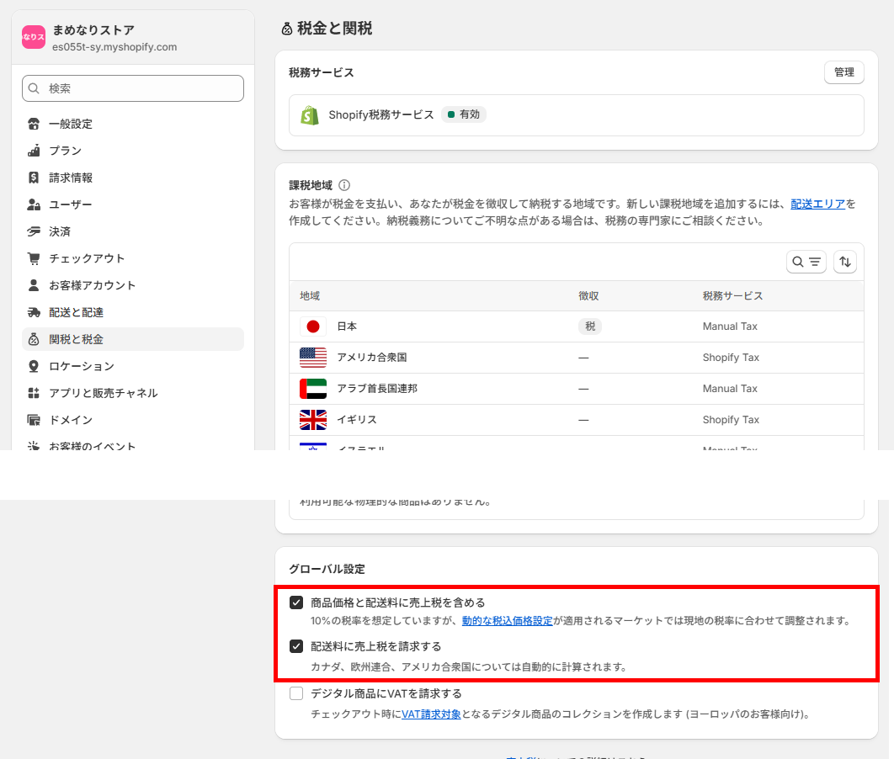Click the 一般設定 store icon in sidebar
894x759 pixels.
(34, 124)
